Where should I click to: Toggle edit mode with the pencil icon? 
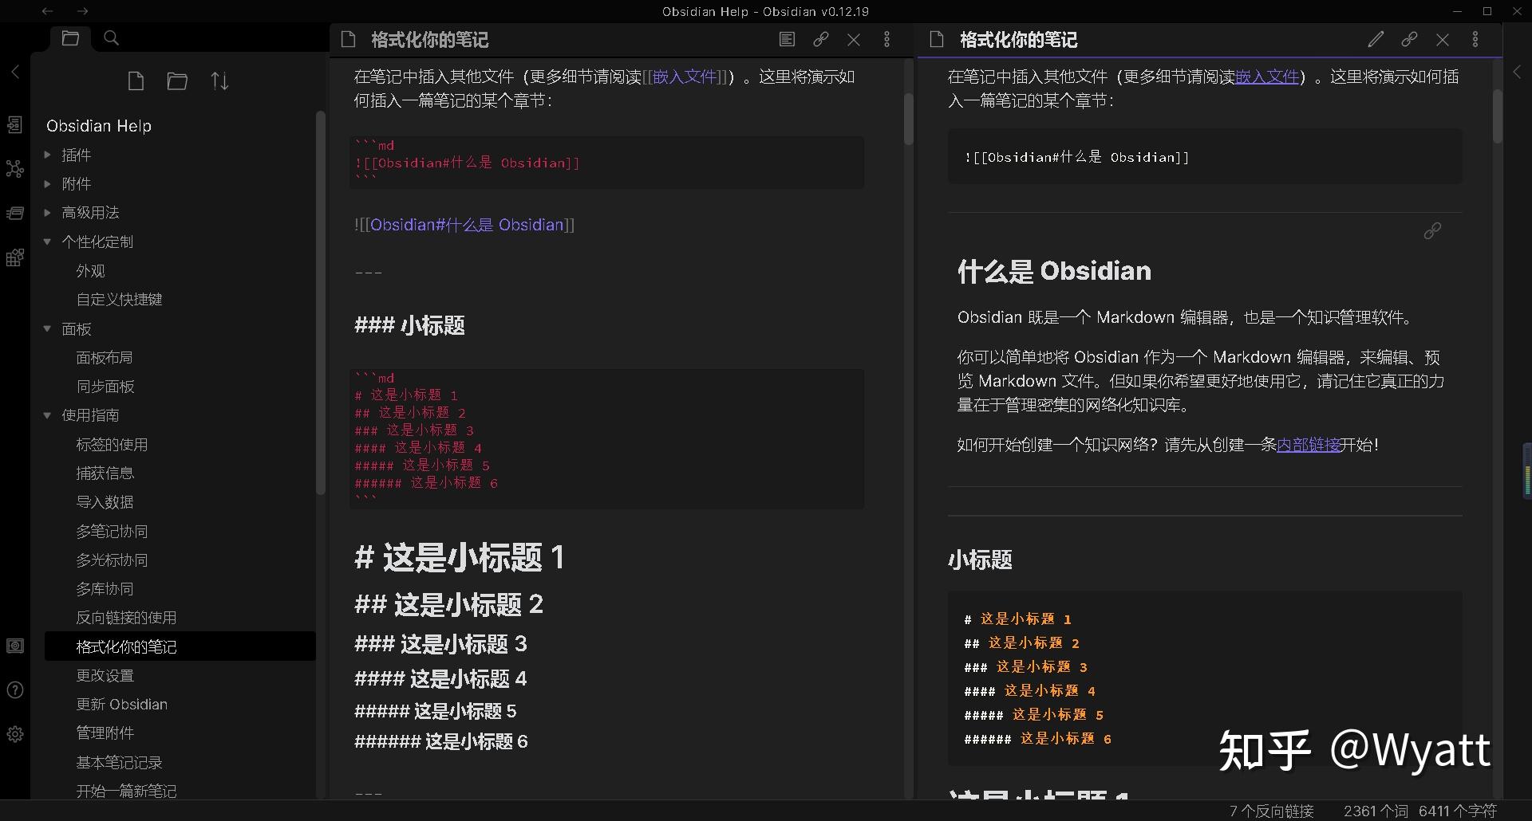(1375, 38)
